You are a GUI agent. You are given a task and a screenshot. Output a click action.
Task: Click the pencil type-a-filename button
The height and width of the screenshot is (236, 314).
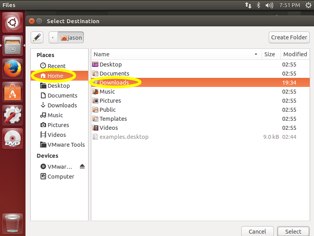pos(37,37)
